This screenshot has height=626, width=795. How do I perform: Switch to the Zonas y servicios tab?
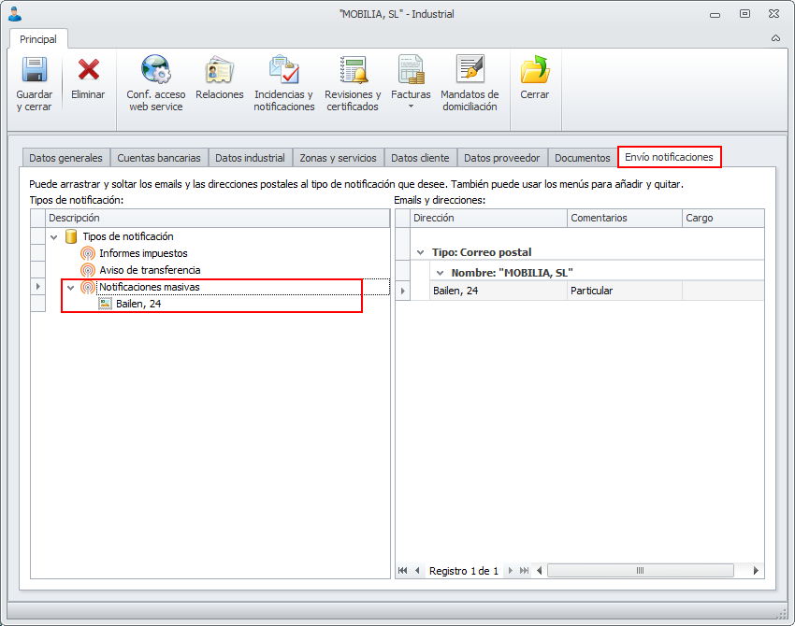[x=339, y=158]
